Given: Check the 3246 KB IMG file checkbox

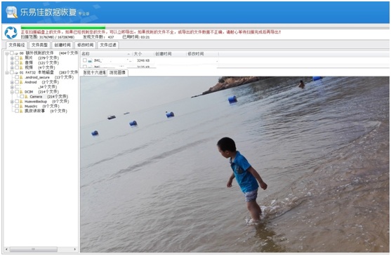Looking at the screenshot, I should (85, 60).
